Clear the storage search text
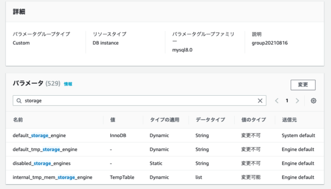The height and width of the screenshot is (189, 331). pos(260,100)
